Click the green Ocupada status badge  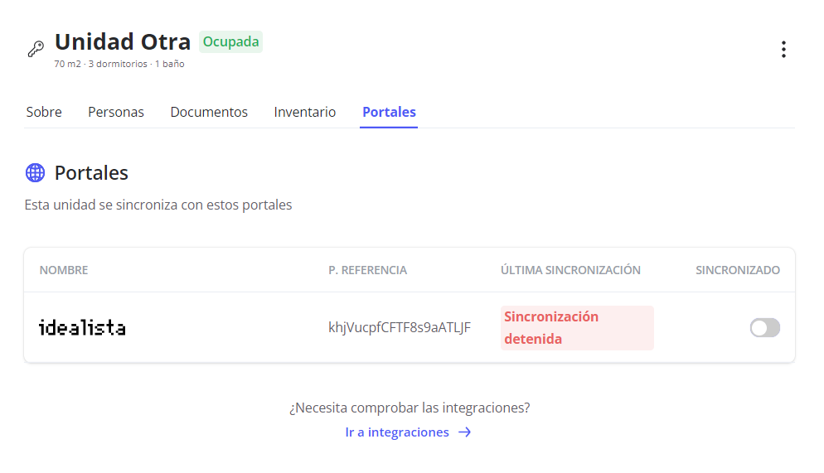click(x=230, y=41)
